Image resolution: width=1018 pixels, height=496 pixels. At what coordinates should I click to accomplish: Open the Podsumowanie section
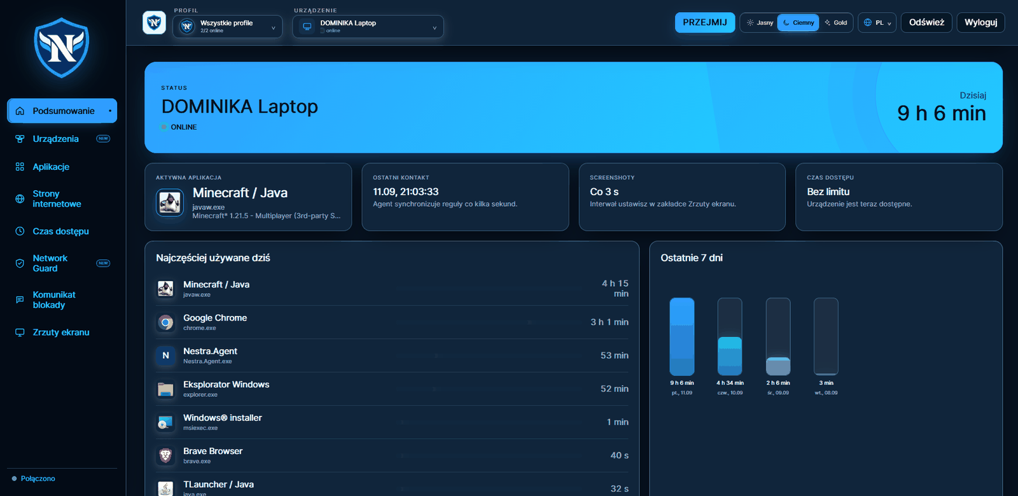point(62,111)
